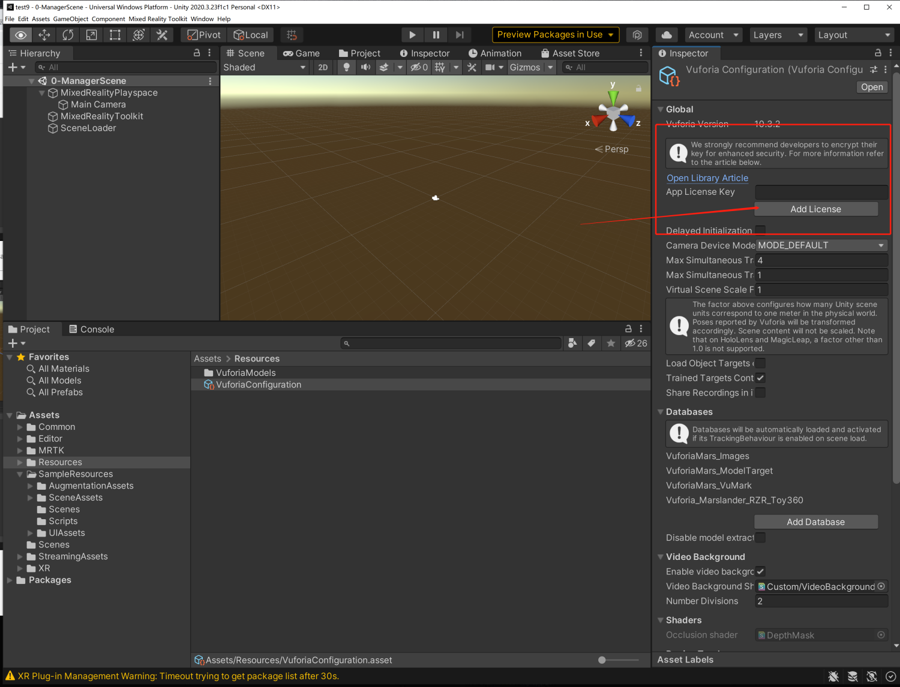
Task: Click the App License Key field
Action: (821, 192)
